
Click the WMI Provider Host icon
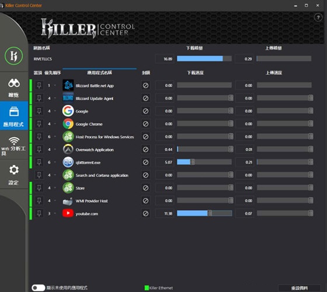tap(68, 201)
